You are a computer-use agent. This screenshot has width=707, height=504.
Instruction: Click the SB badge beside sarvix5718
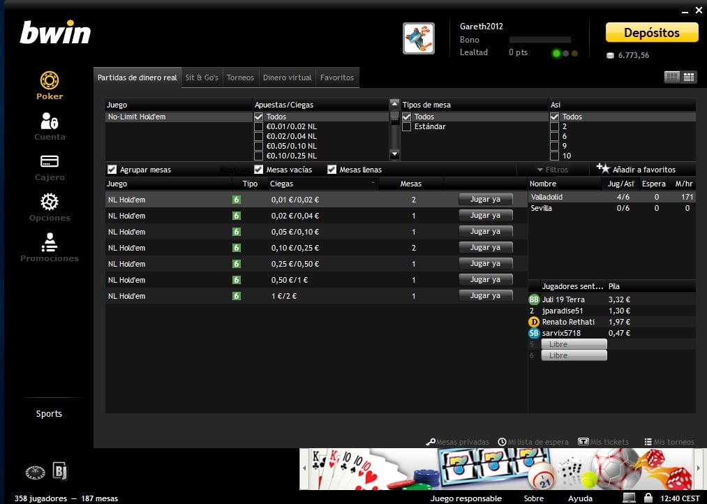pyautogui.click(x=534, y=333)
